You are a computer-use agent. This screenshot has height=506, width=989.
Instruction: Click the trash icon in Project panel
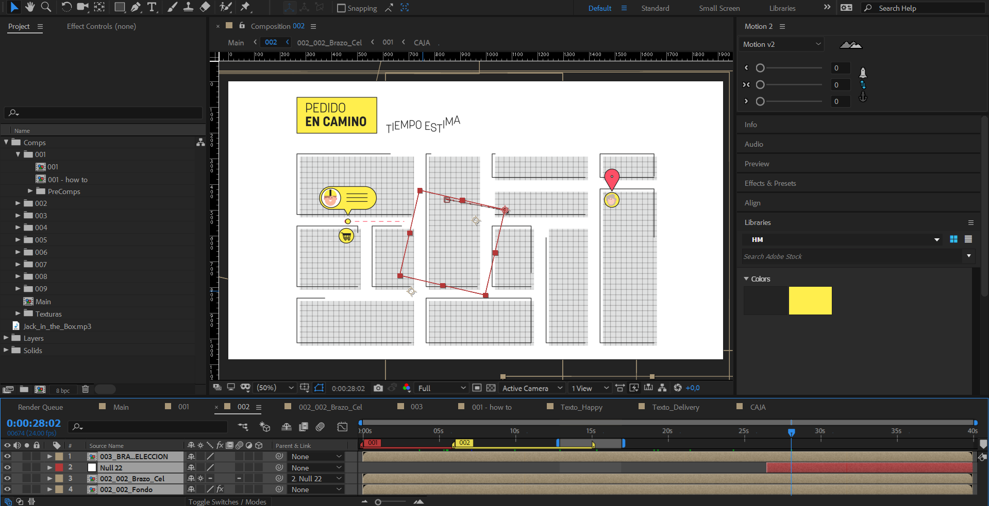(x=86, y=390)
